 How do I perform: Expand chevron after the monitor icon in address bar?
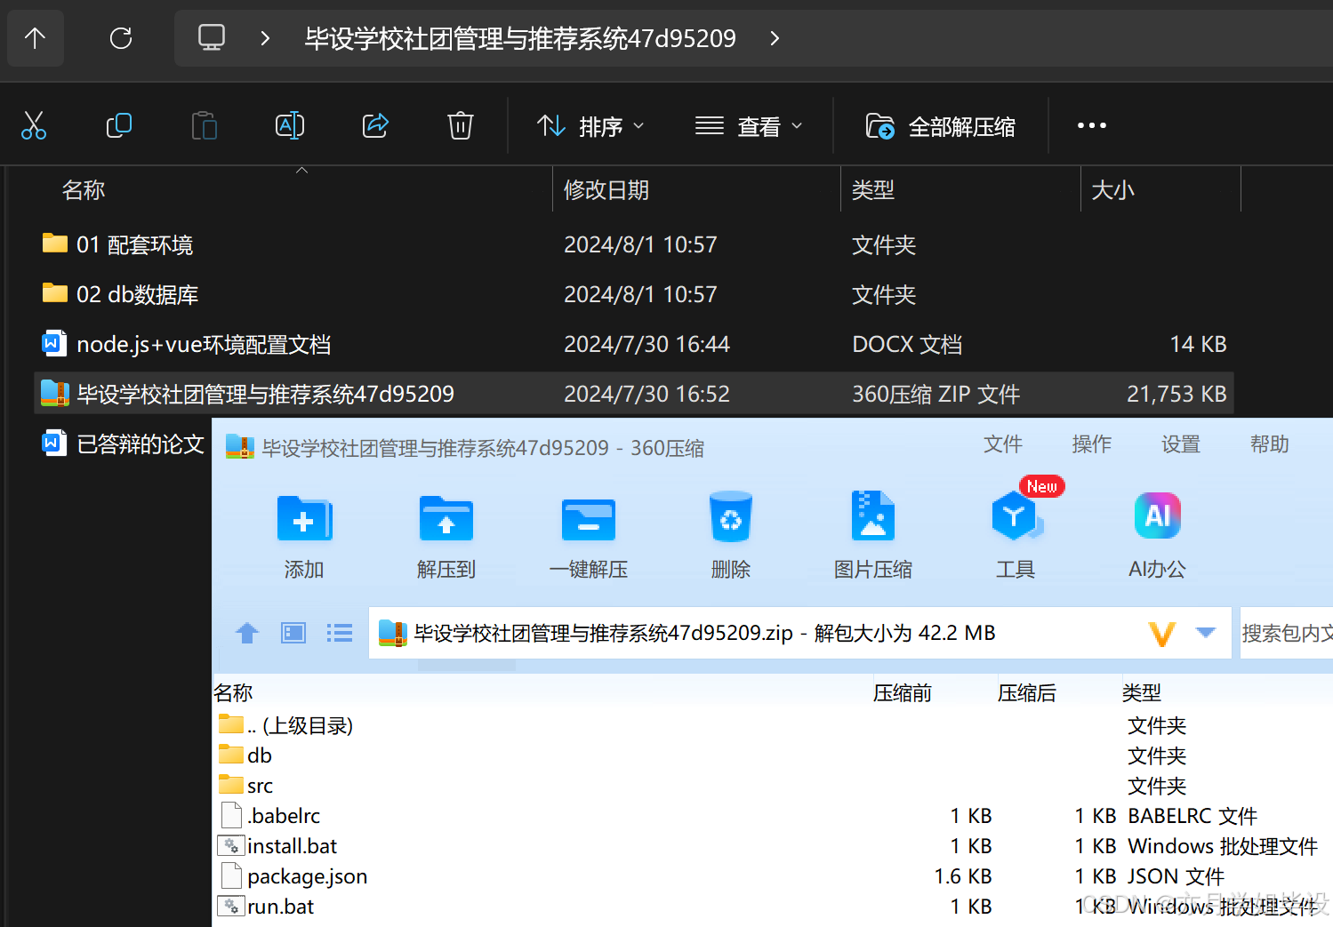(x=265, y=38)
